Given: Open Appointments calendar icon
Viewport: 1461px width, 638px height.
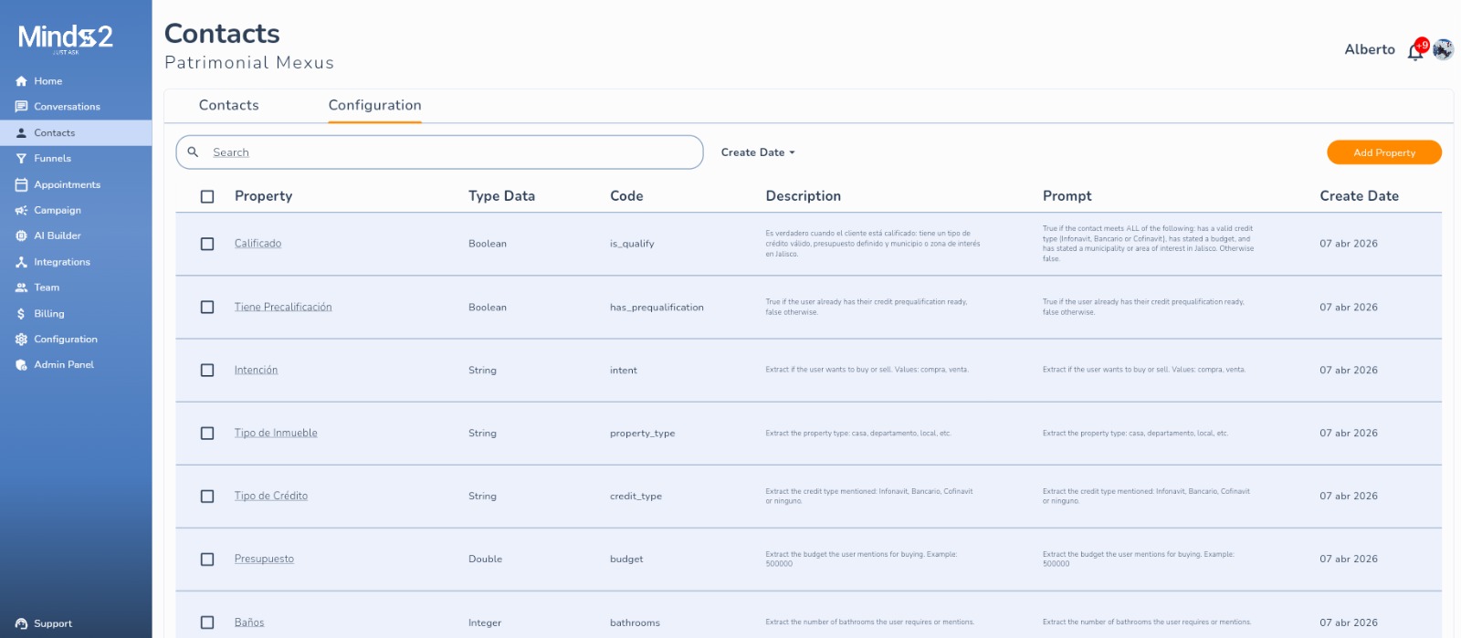Looking at the screenshot, I should pos(21,184).
